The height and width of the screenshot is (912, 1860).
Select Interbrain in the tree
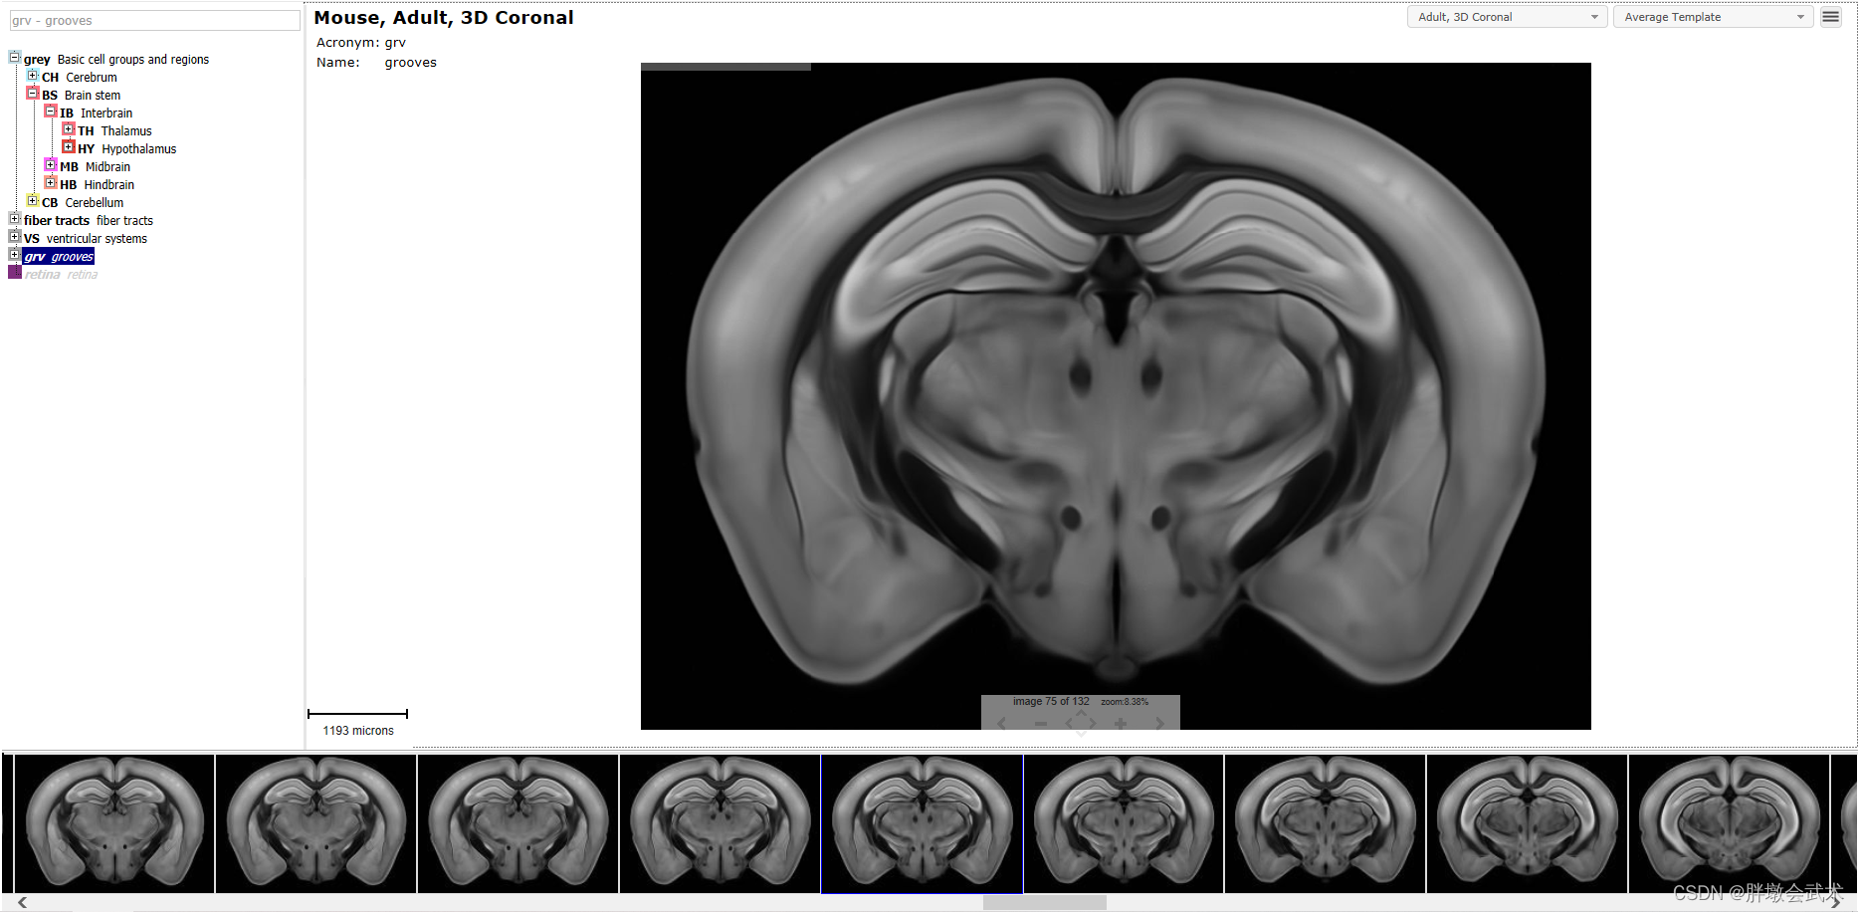(x=97, y=114)
